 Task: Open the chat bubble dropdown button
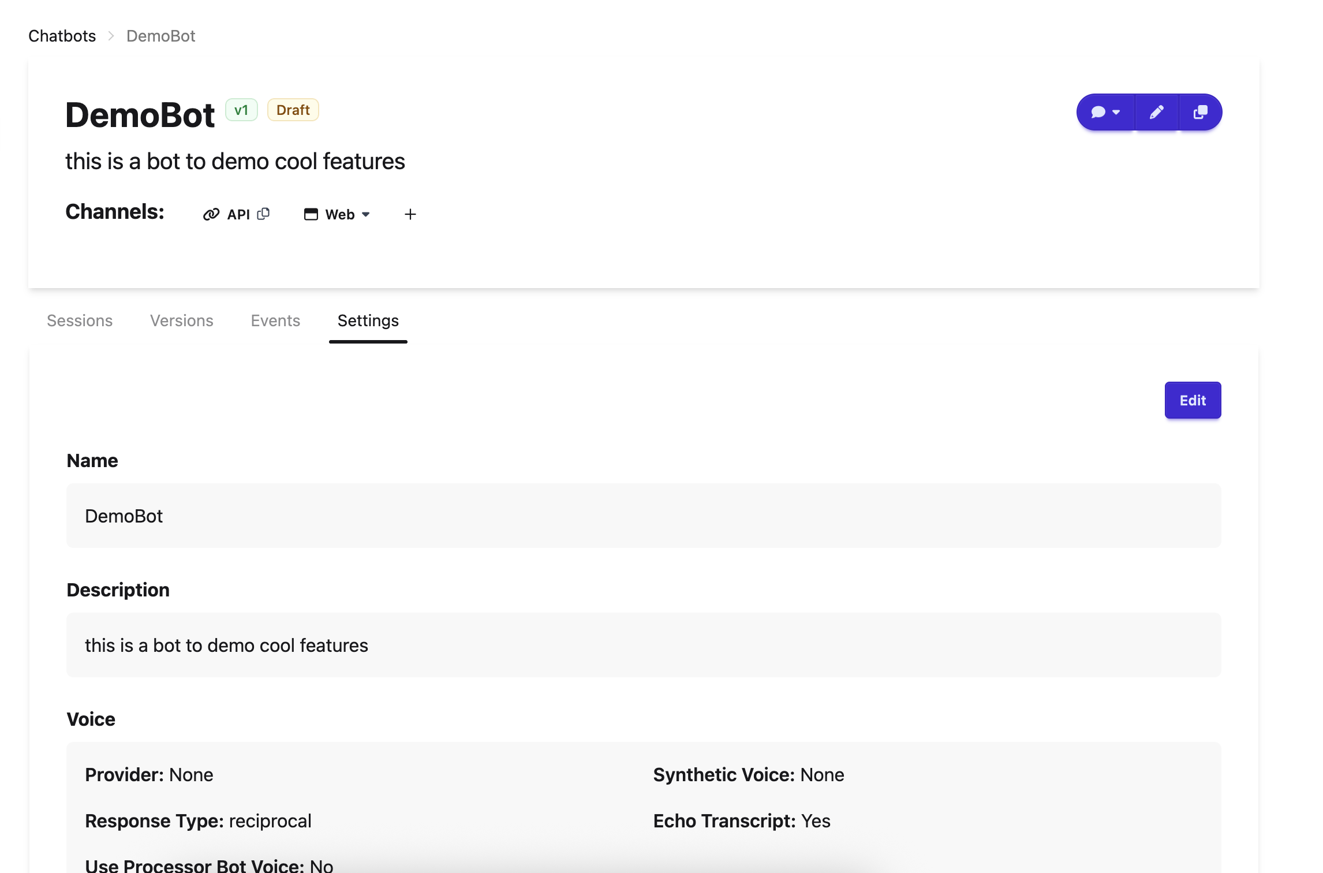coord(1105,112)
